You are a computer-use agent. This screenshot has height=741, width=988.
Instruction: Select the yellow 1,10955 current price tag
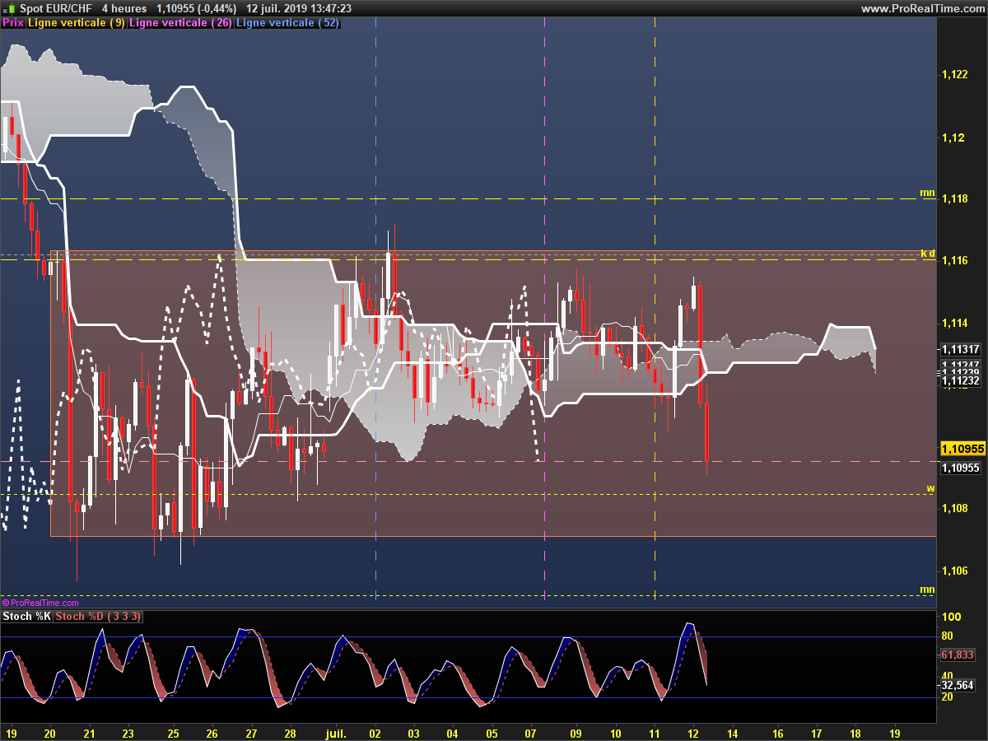(962, 449)
